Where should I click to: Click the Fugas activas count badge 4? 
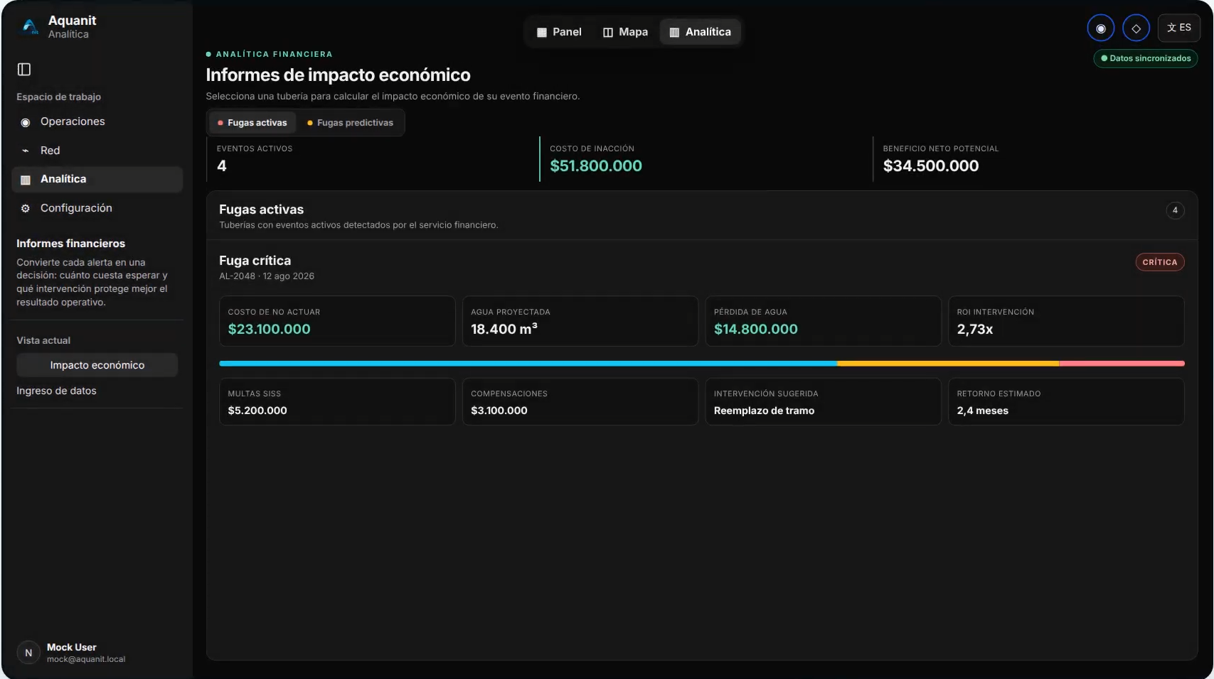pos(1175,210)
